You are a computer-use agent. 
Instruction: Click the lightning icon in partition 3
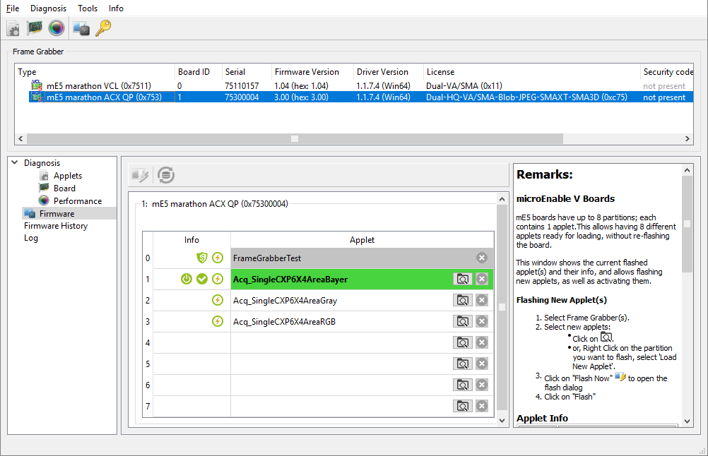click(x=218, y=321)
